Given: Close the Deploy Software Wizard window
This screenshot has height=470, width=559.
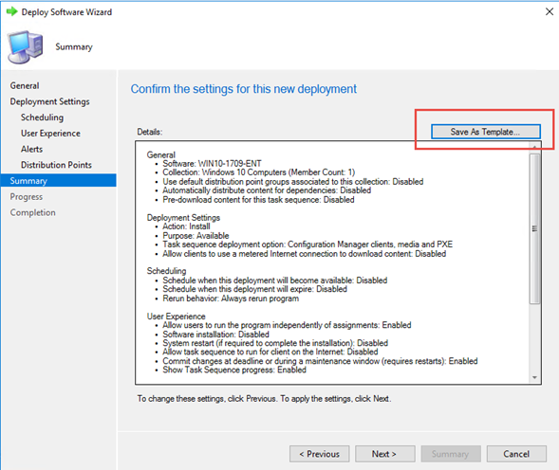Looking at the screenshot, I should point(549,11).
